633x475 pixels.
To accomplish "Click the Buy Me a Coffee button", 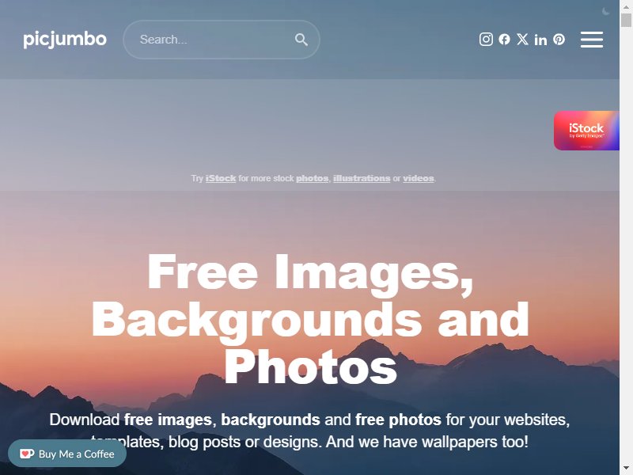I will (x=67, y=454).
